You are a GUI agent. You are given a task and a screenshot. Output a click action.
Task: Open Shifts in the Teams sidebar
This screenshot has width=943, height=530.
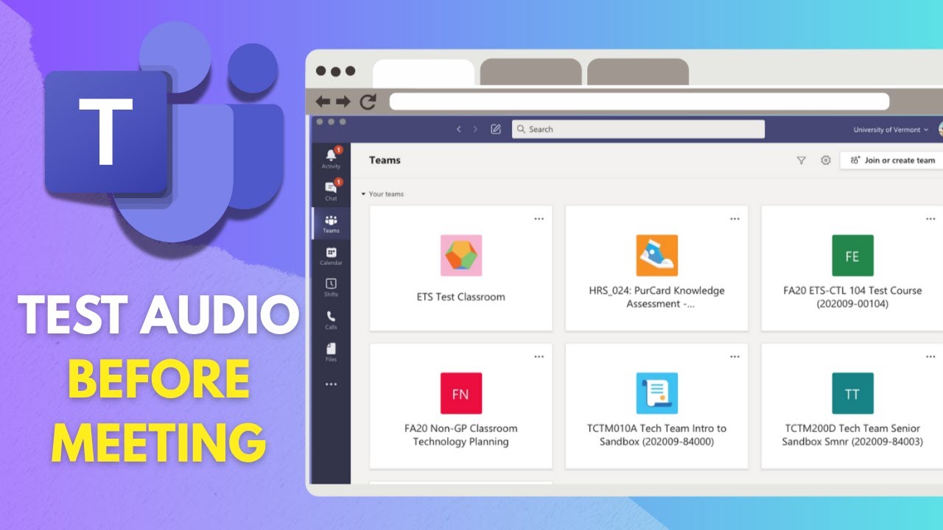pyautogui.click(x=331, y=288)
